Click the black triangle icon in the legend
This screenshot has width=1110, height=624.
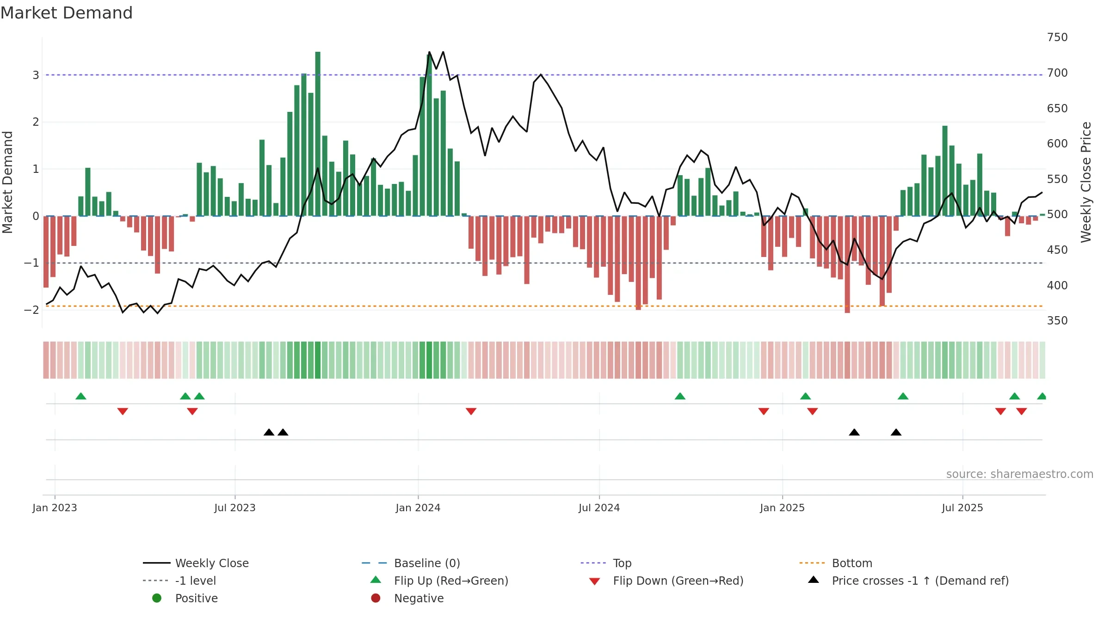coord(814,580)
